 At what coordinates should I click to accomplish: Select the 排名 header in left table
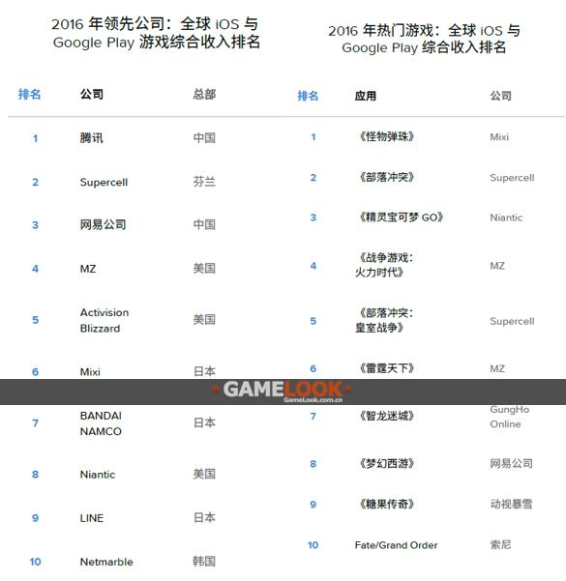pyautogui.click(x=29, y=94)
